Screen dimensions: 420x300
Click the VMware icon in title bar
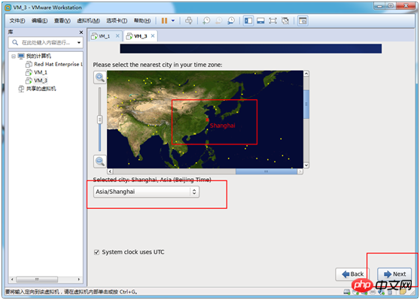pyautogui.click(x=8, y=8)
